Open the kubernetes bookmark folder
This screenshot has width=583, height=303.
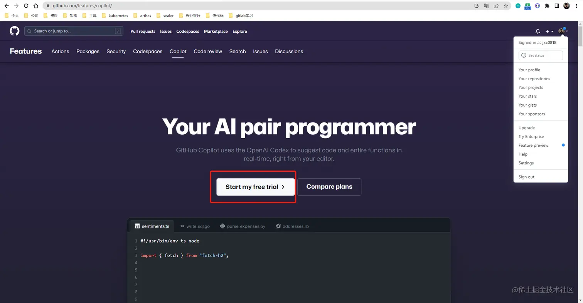click(x=115, y=16)
